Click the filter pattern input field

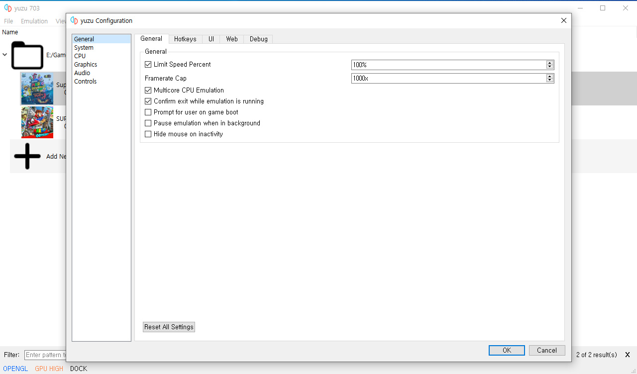click(45, 355)
